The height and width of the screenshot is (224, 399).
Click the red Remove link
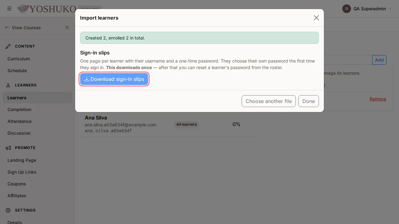click(x=378, y=99)
